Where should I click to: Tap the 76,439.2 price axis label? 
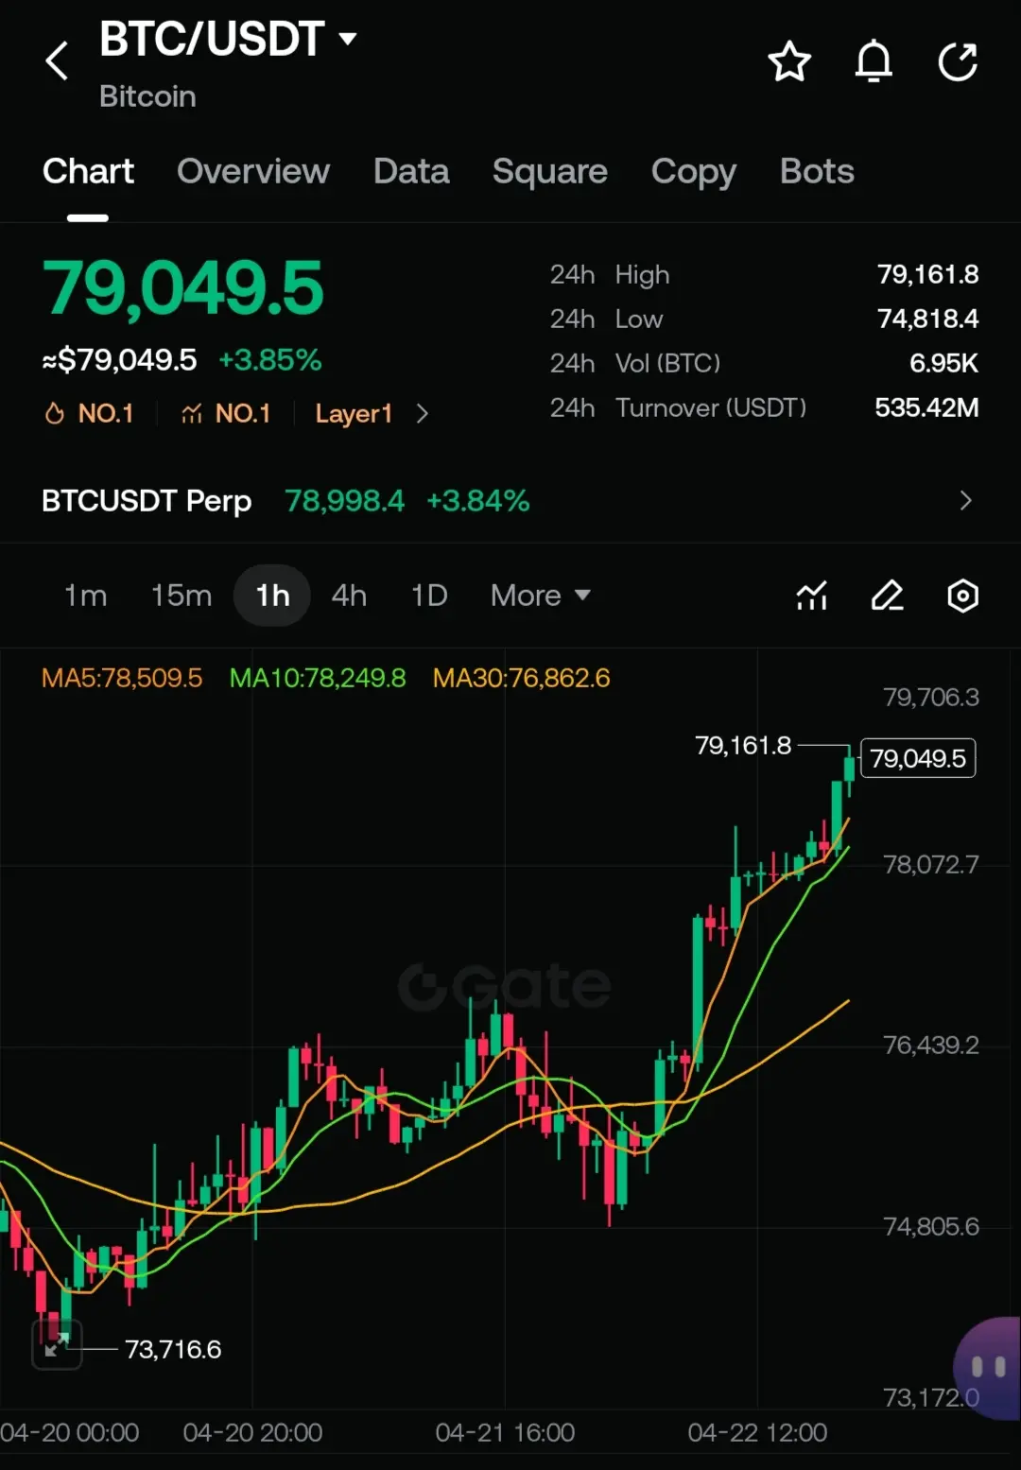coord(931,1045)
